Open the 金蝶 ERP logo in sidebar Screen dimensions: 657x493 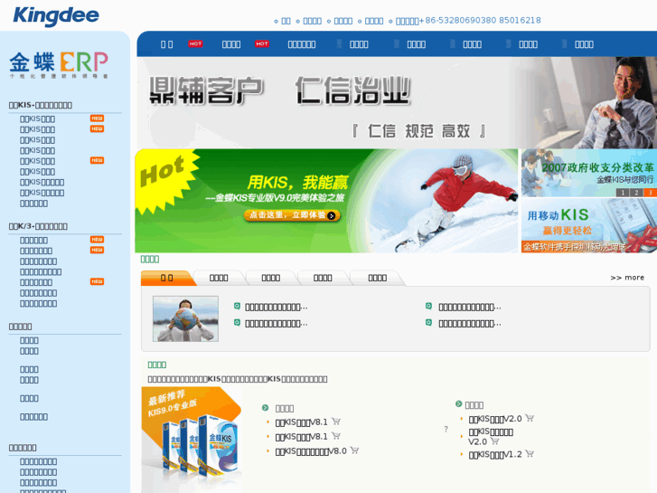(x=59, y=65)
